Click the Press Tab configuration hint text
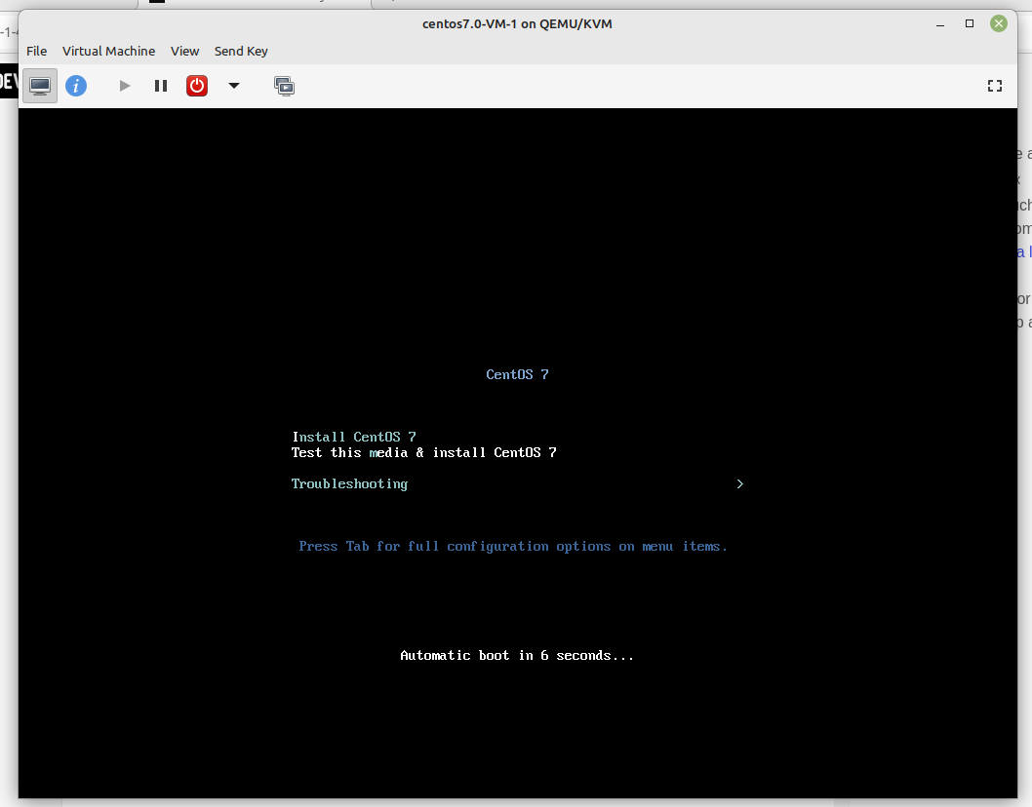Screen dimensions: 1032x807 (x=513, y=547)
